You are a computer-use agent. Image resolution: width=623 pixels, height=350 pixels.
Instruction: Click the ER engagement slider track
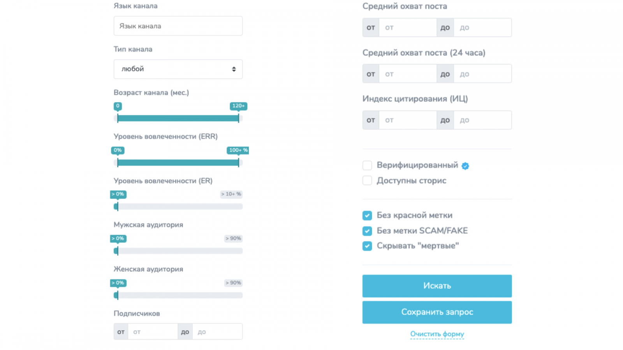click(x=179, y=206)
